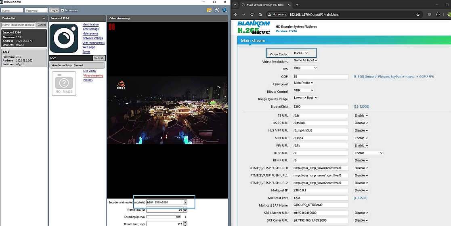Focus the Multicast Port field
This screenshot has height=226, width=451.
321,198
